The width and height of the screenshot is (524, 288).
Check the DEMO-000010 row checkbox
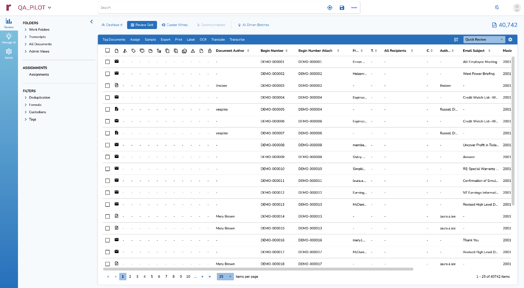click(x=108, y=169)
